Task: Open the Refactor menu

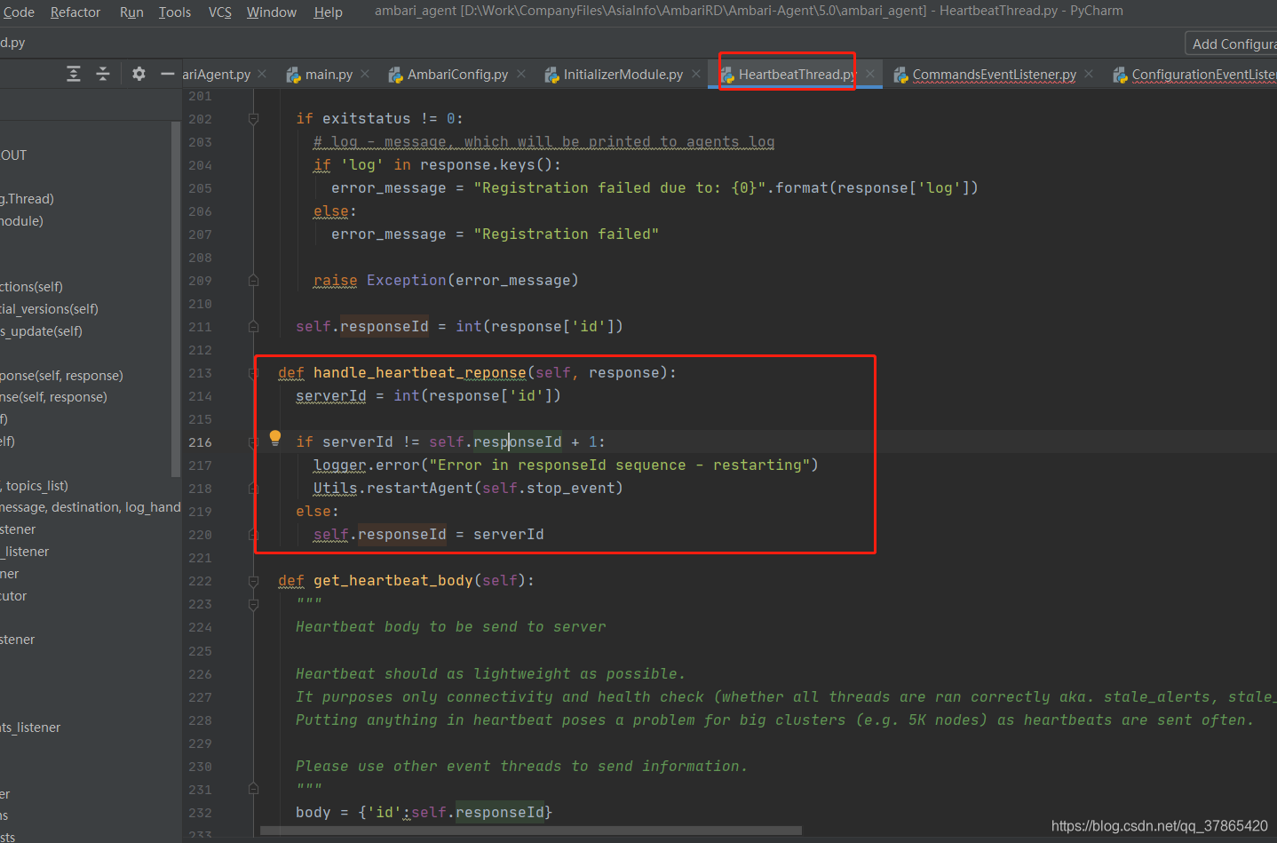Action: [75, 12]
